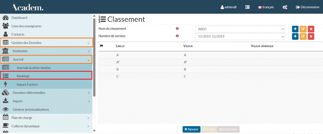
Task: Open Impact Factors in sidebar
Action: (28, 84)
